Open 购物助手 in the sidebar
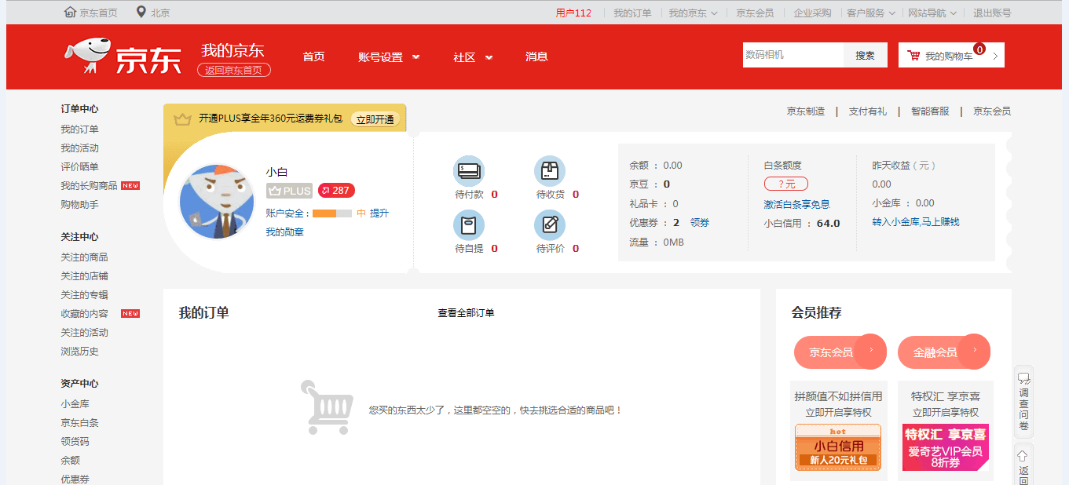 (x=79, y=204)
